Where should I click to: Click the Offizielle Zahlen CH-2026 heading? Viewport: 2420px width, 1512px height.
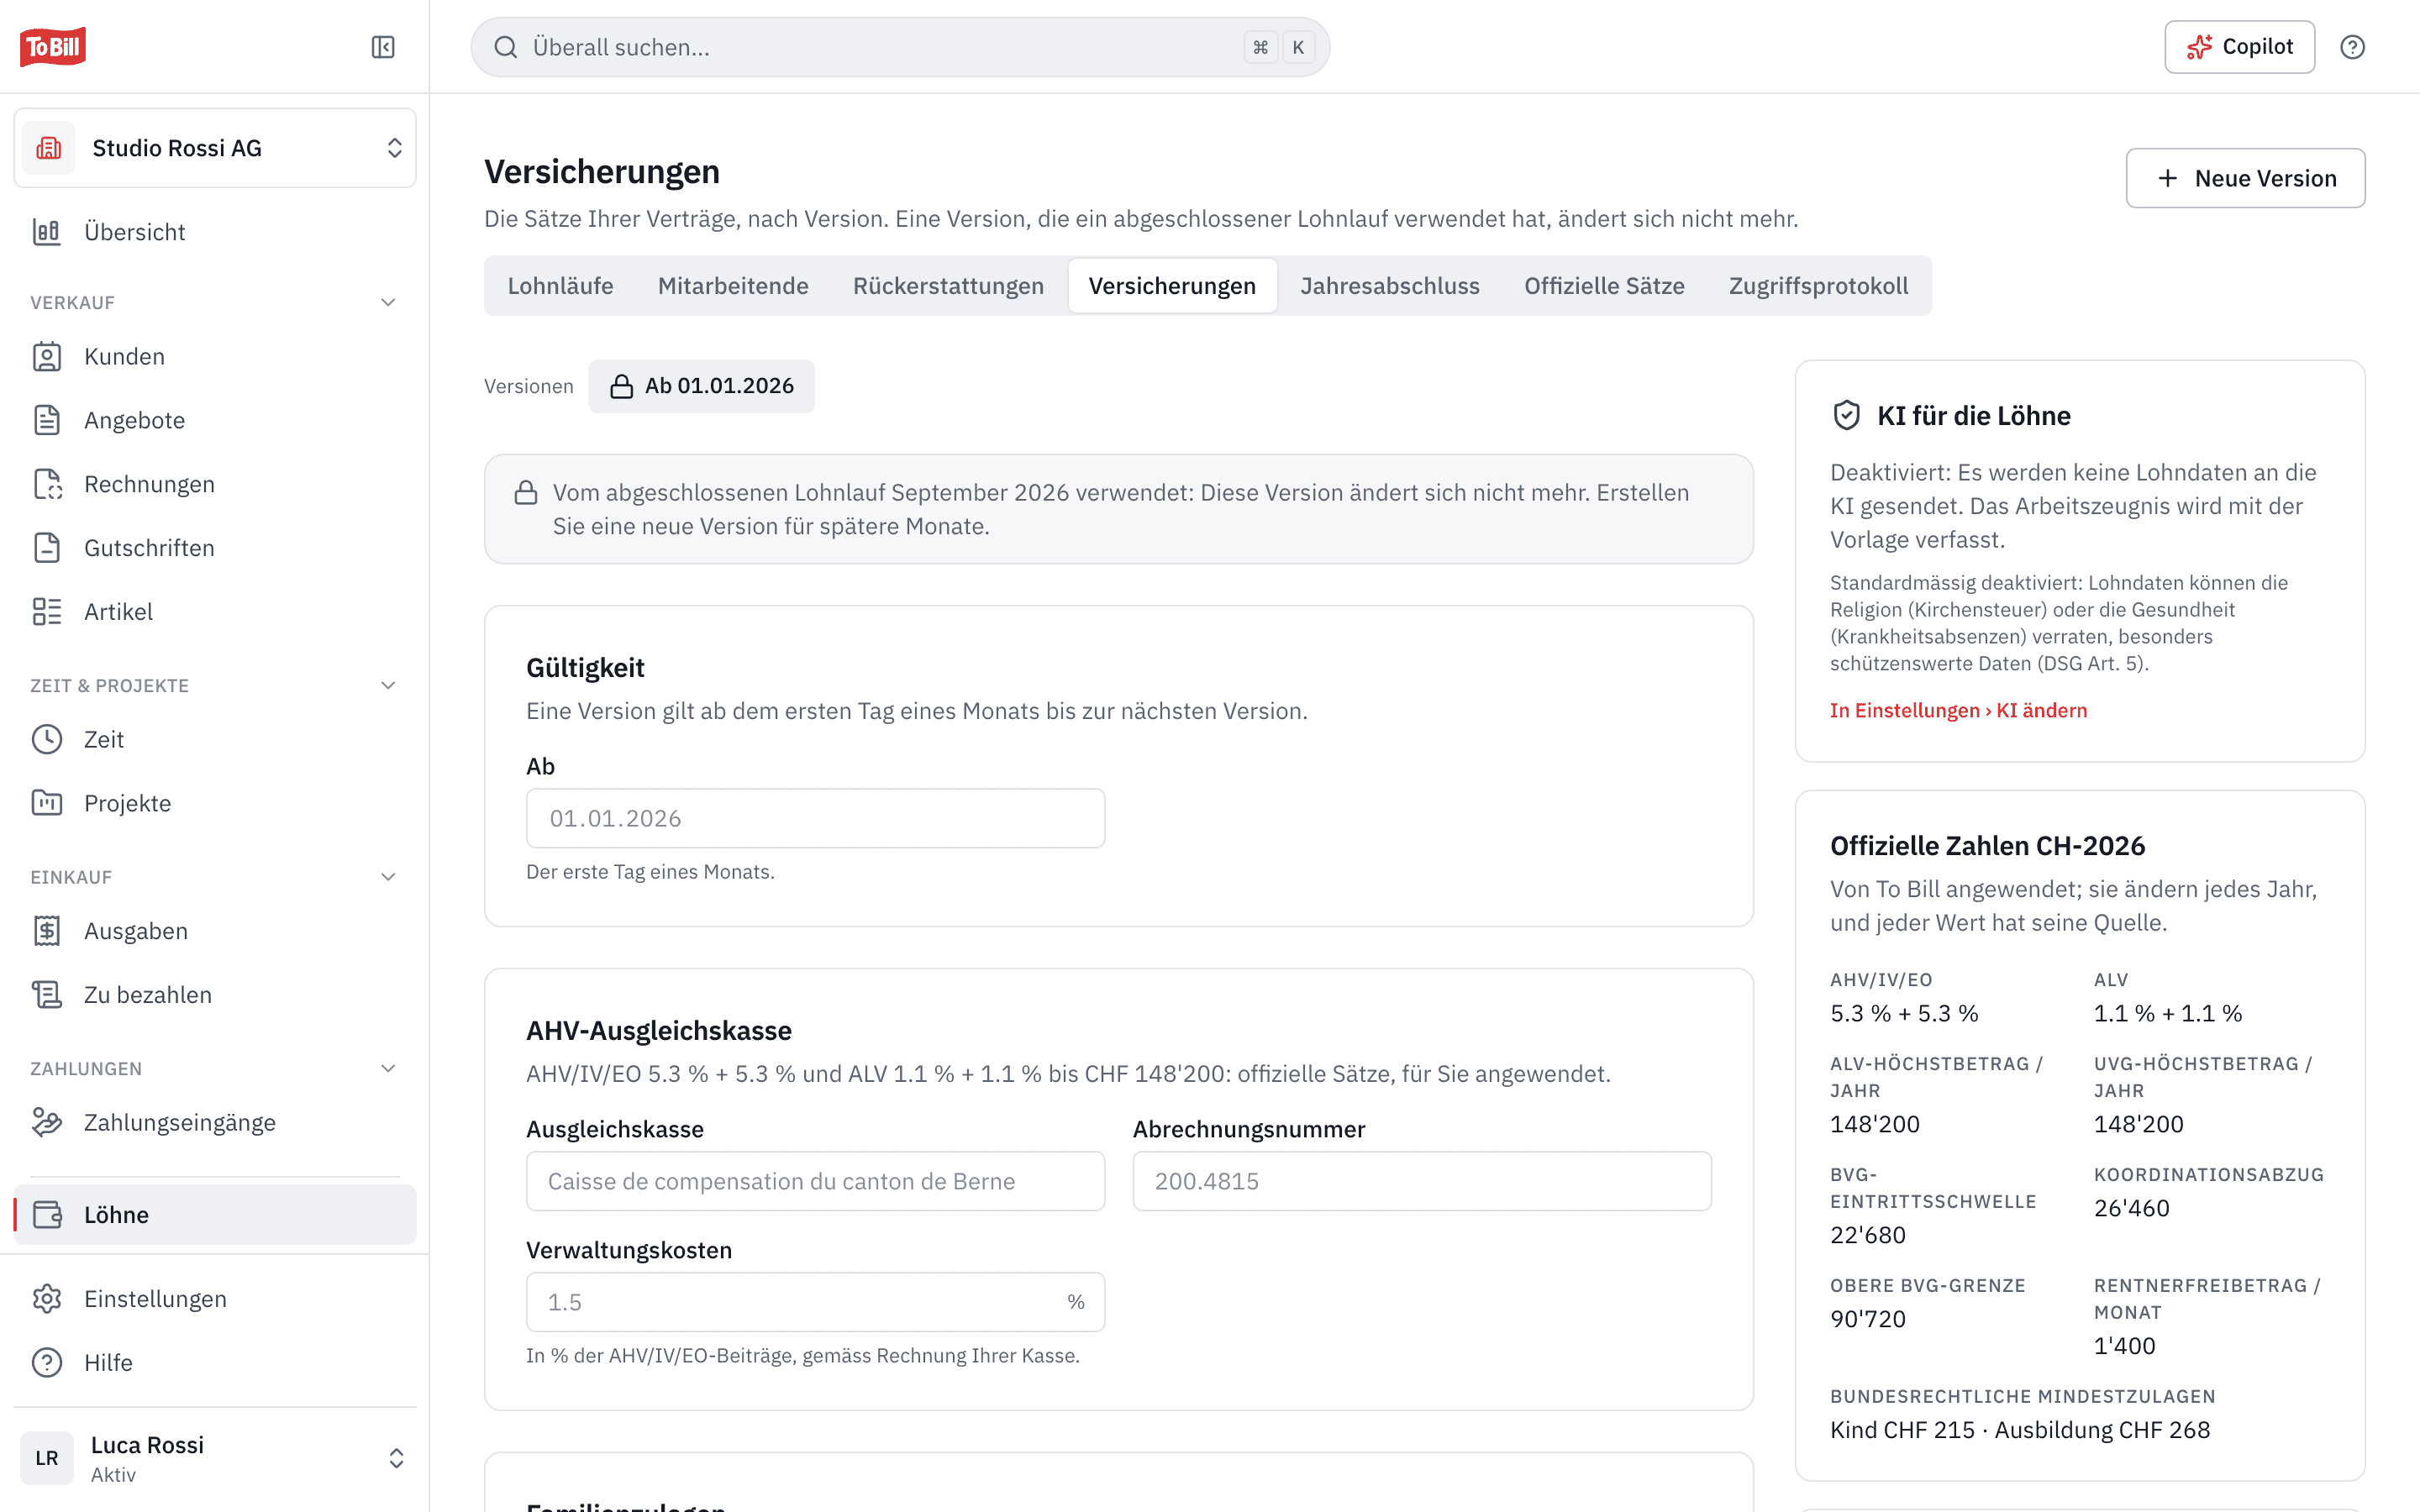click(x=1987, y=846)
